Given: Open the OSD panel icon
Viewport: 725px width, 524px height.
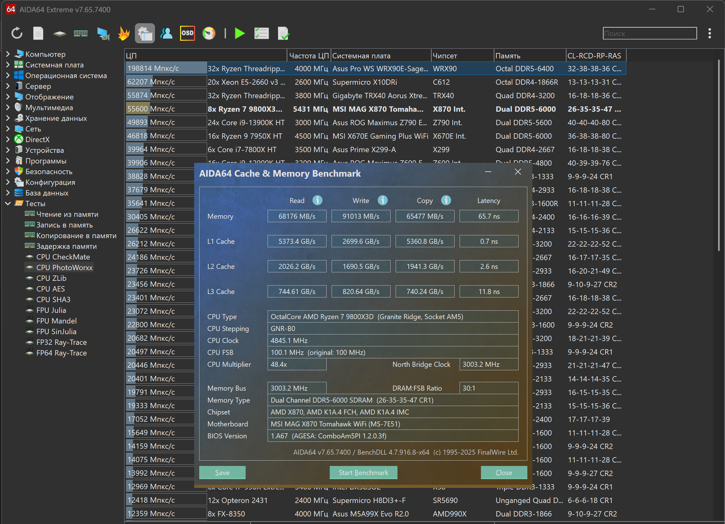Looking at the screenshot, I should pyautogui.click(x=187, y=33).
